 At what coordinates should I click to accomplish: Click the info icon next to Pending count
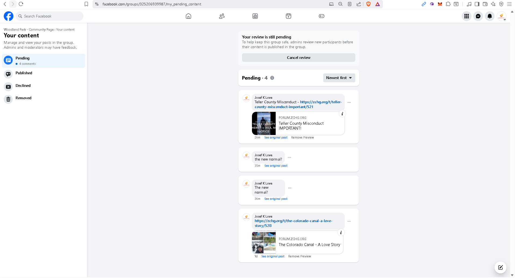[272, 78]
